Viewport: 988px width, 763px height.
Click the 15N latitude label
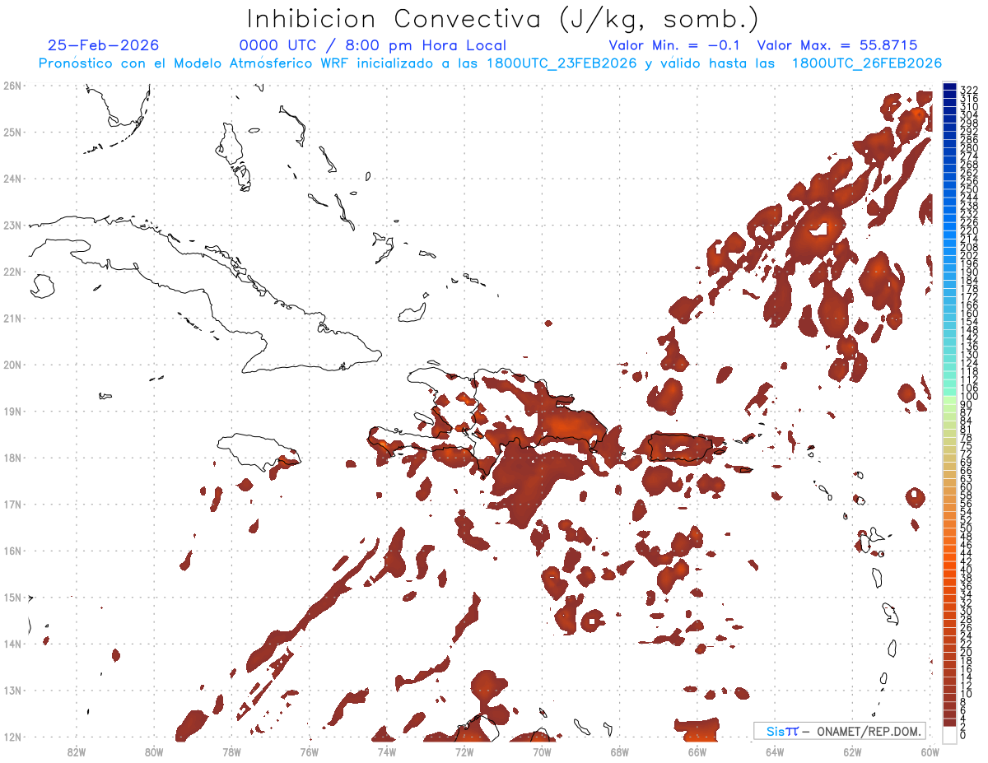(x=12, y=598)
